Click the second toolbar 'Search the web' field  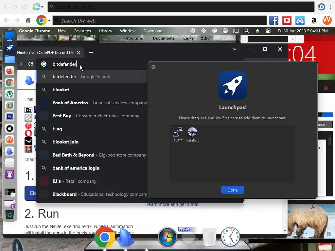pos(160,21)
